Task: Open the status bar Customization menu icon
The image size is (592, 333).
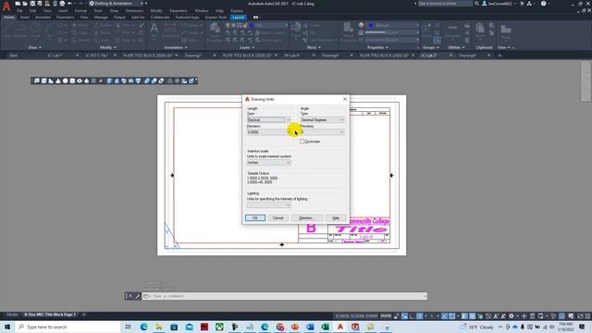Action: [587, 316]
